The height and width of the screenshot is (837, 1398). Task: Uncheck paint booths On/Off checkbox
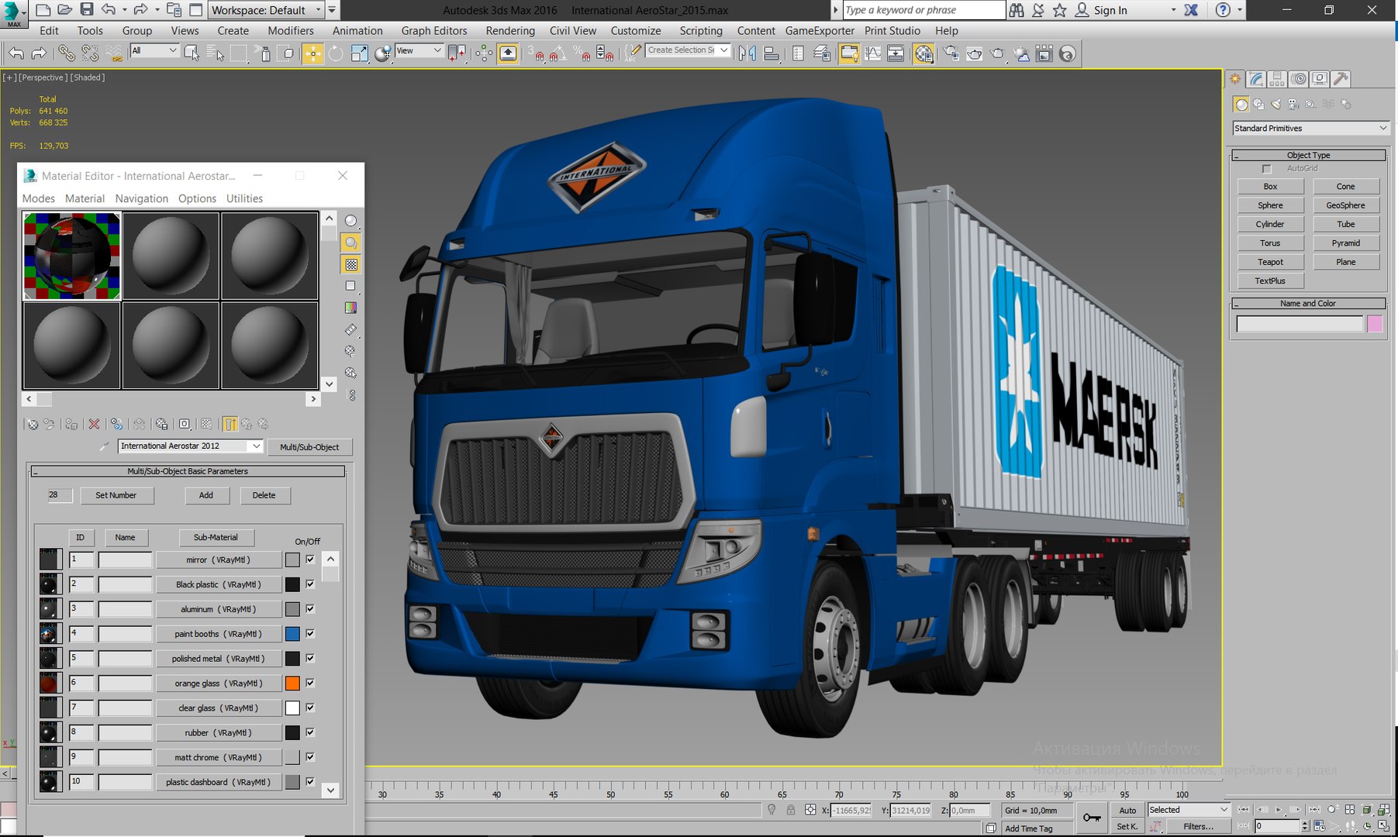(310, 633)
